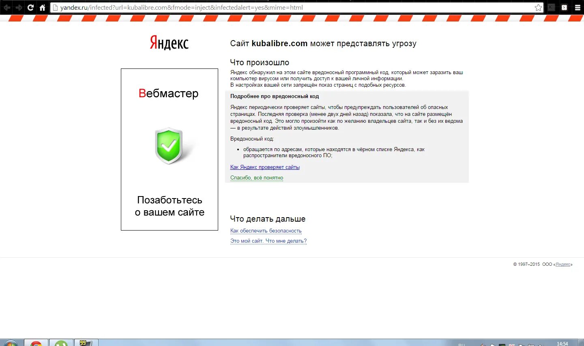
Task: Click the Что произошло heading
Action: click(260, 62)
